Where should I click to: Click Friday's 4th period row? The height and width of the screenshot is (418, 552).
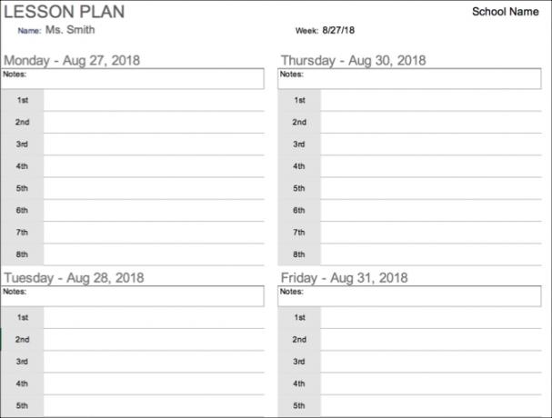coord(409,383)
